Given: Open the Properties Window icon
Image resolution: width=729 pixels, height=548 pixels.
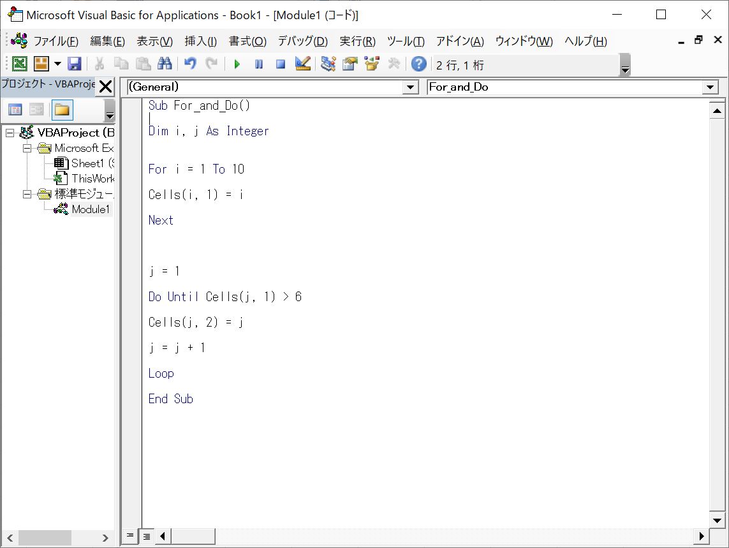Looking at the screenshot, I should point(350,64).
